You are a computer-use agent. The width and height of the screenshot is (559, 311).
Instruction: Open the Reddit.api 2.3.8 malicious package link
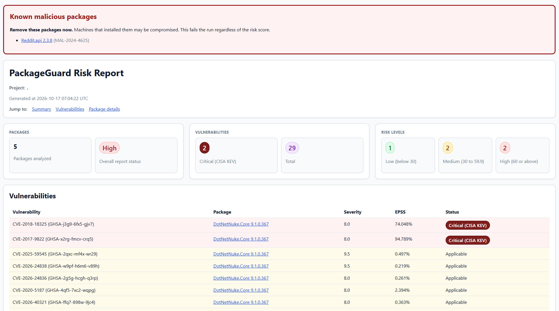tap(37, 41)
